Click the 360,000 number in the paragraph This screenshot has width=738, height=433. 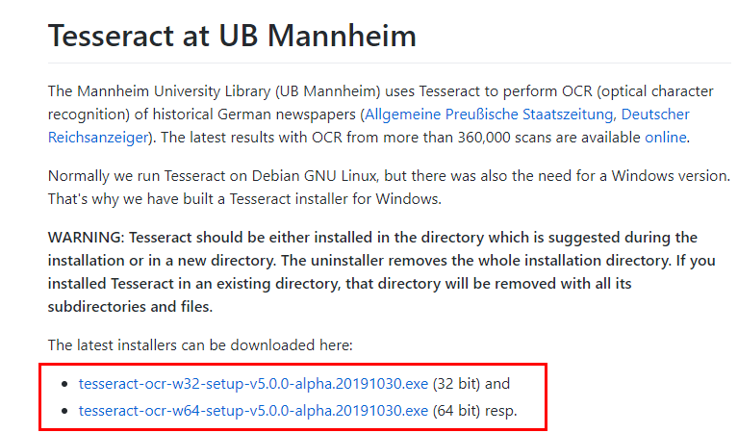(x=484, y=138)
